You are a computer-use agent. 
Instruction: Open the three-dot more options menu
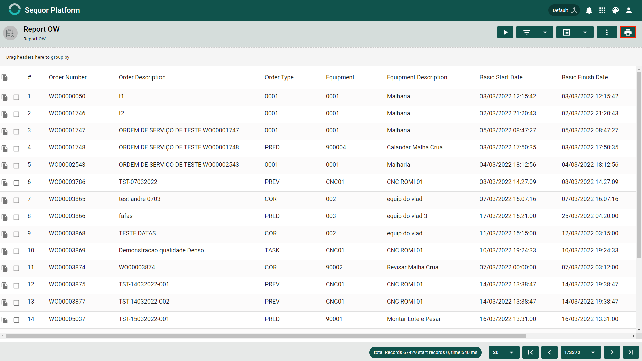[607, 32]
